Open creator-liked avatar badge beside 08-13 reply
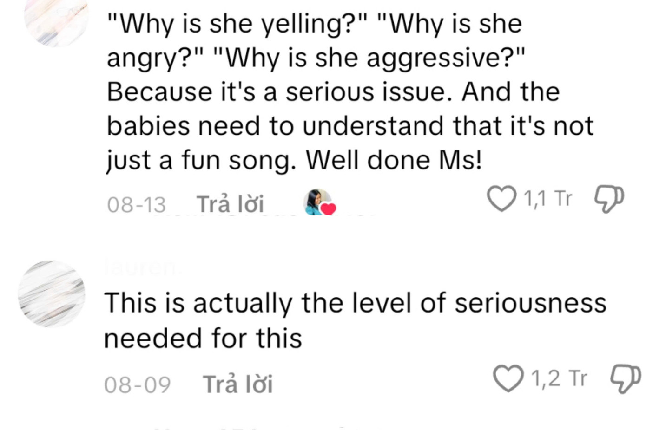646x430 pixels. tap(318, 202)
